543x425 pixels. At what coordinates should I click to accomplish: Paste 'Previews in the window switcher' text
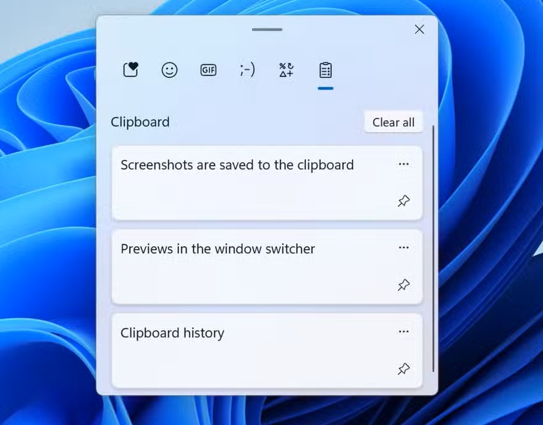click(x=218, y=249)
